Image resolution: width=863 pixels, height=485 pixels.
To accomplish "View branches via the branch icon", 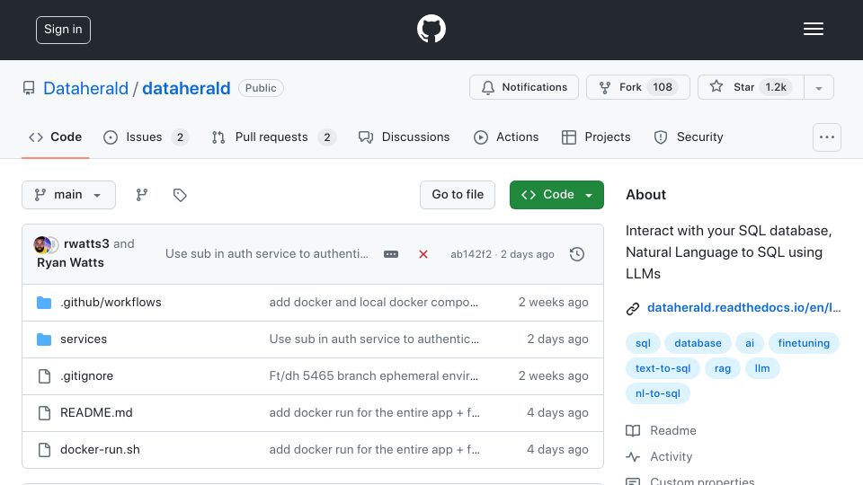I will click(142, 195).
